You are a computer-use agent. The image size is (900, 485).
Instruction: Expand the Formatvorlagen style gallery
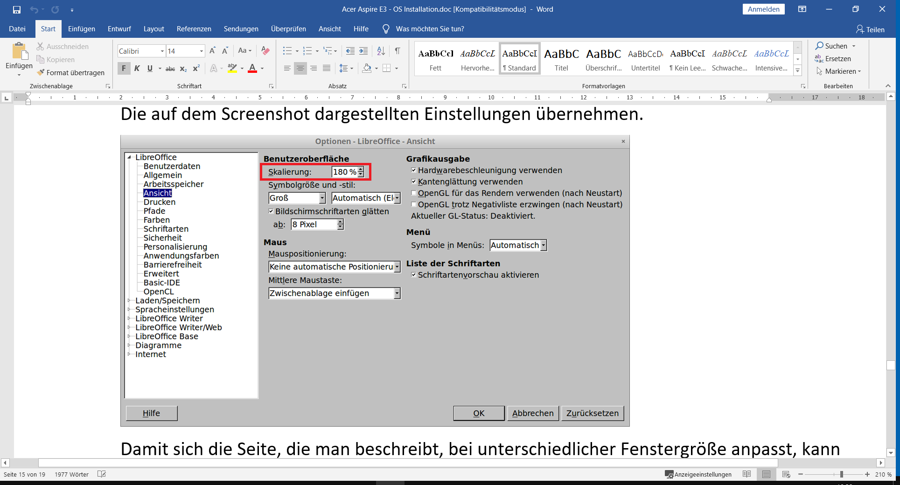coord(798,70)
